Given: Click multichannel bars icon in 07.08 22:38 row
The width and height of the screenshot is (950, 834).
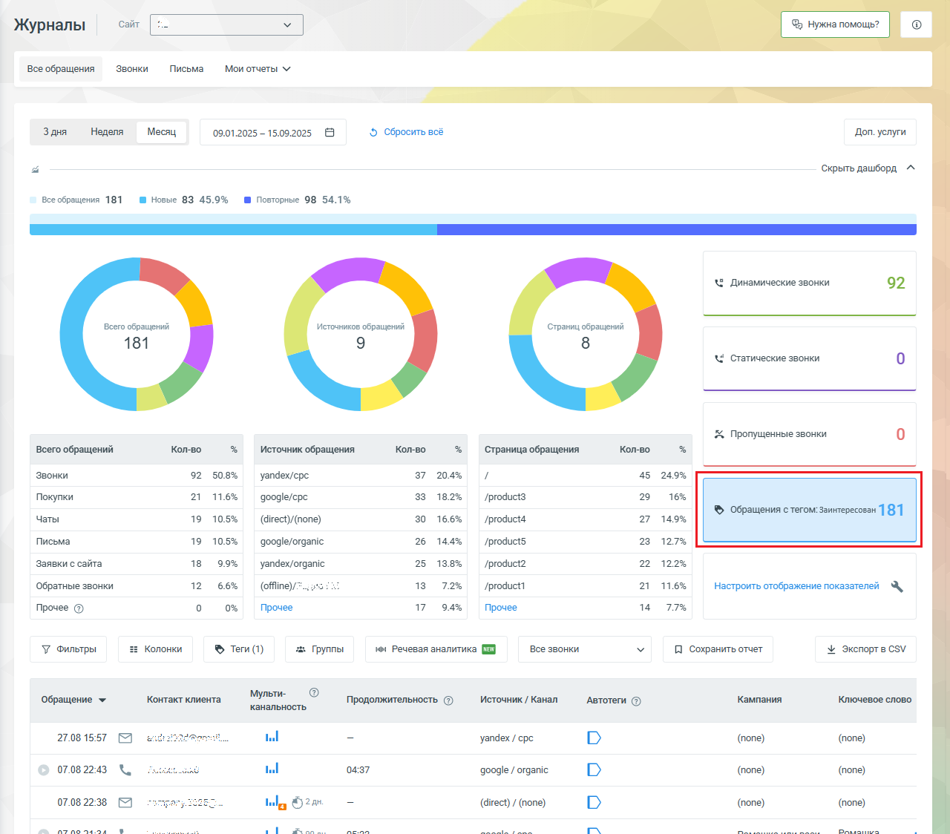Looking at the screenshot, I should point(272,801).
